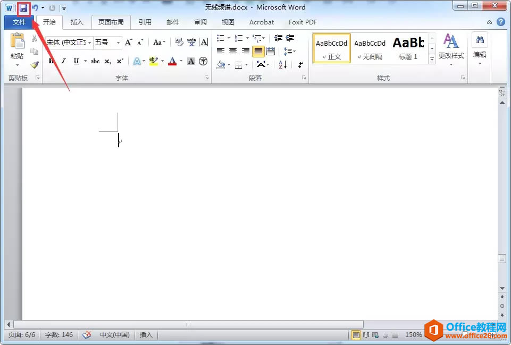This screenshot has width=511, height=345.
Task: Click the Phonetic Guide wén icon
Action: [191, 43]
